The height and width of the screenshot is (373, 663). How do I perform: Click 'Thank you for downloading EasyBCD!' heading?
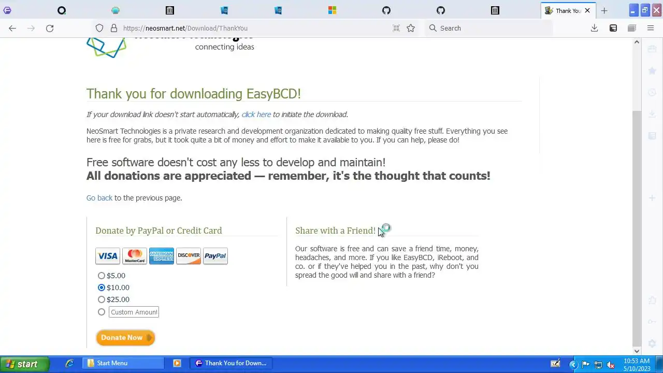tap(194, 94)
